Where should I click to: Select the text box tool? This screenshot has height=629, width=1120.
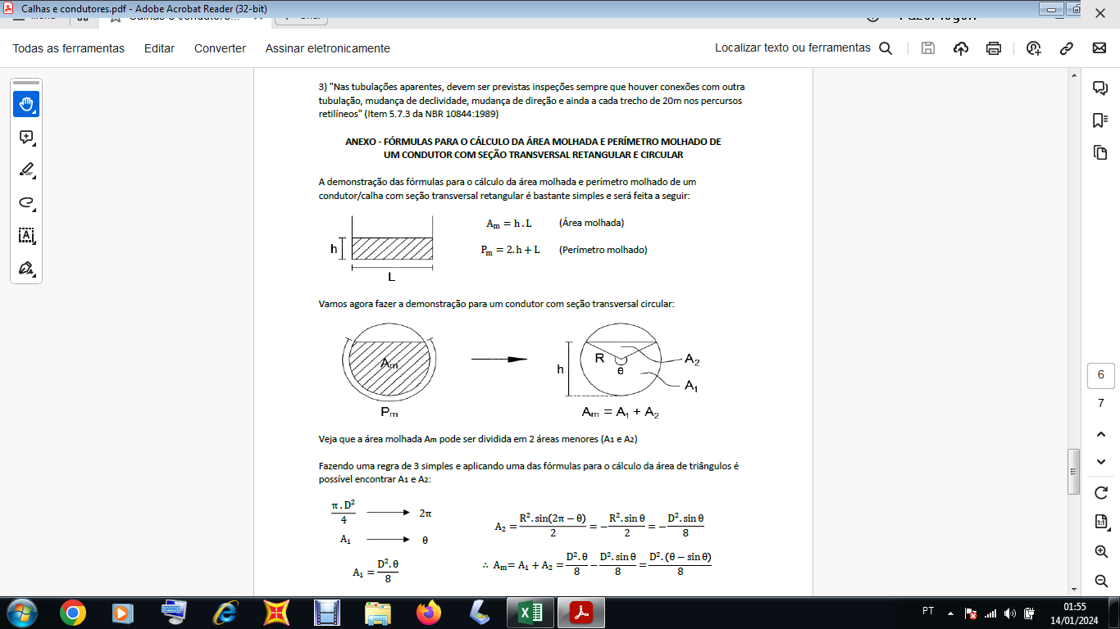[26, 236]
